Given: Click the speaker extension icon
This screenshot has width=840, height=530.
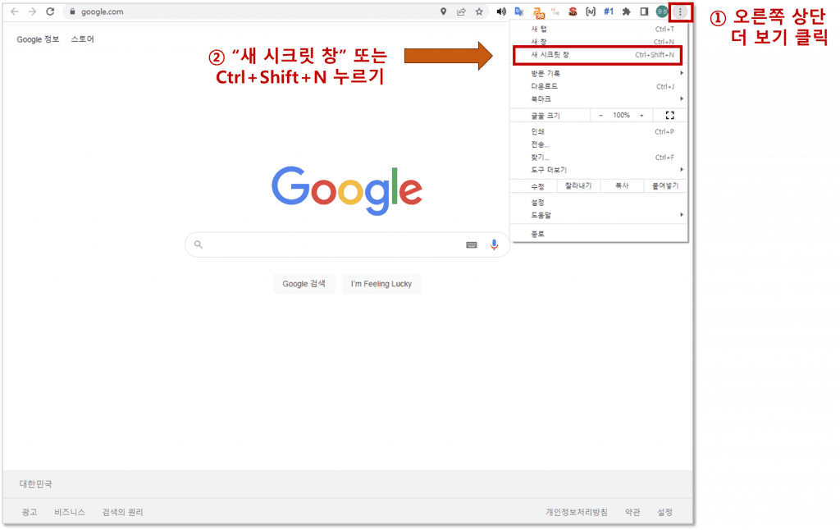Looking at the screenshot, I should coord(501,11).
